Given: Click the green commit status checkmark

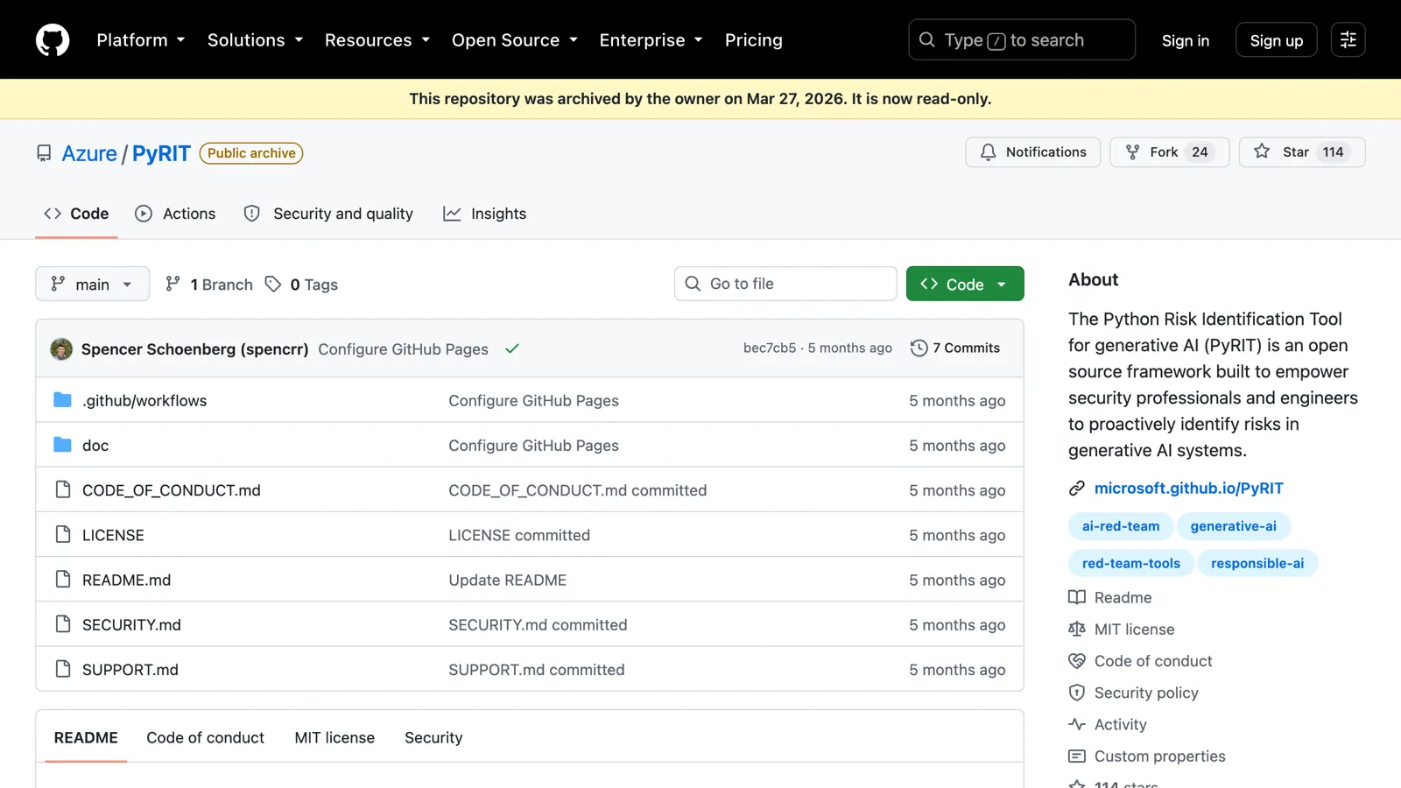Looking at the screenshot, I should tap(512, 348).
